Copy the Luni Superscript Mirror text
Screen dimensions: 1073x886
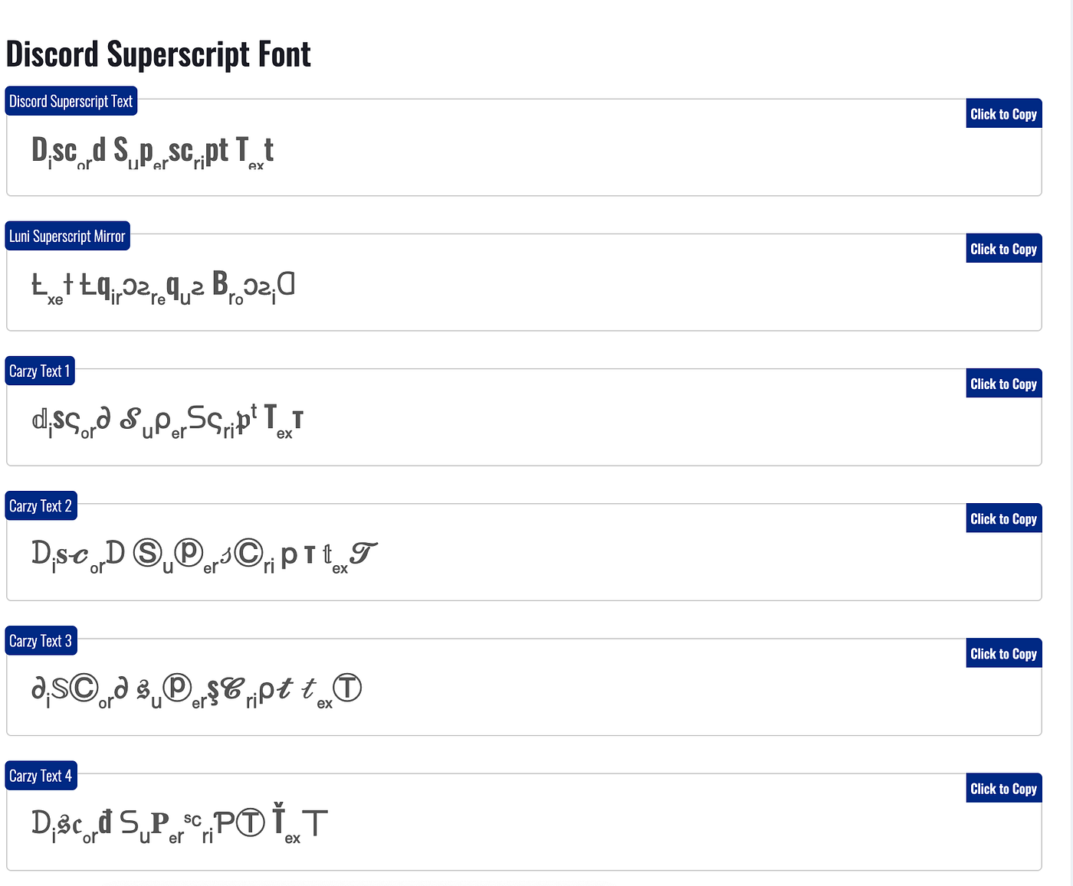(x=1003, y=248)
